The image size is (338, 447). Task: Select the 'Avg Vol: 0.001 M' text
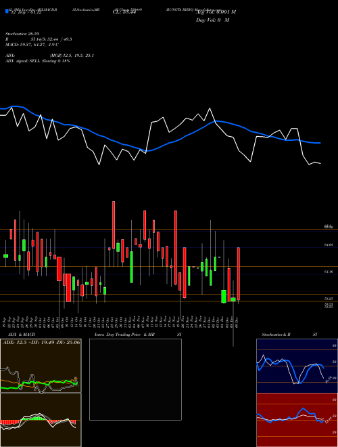click(x=216, y=12)
